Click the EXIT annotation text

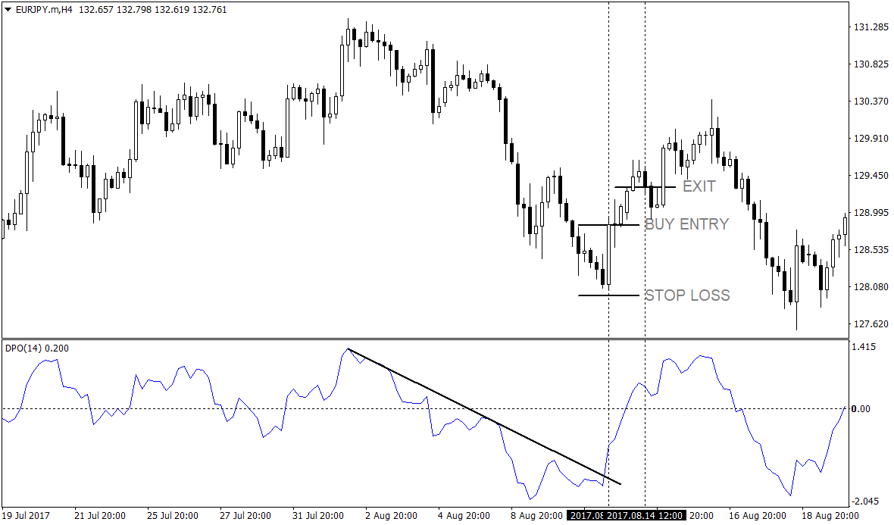pyautogui.click(x=699, y=186)
